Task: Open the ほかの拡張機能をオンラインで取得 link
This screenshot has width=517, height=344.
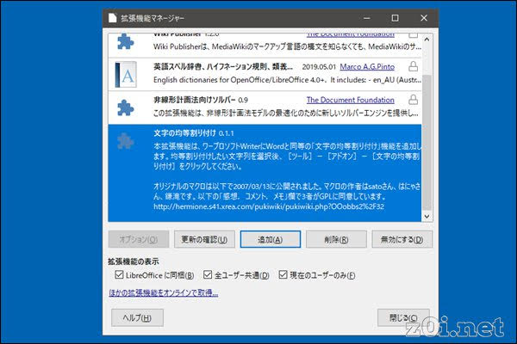Action: 164,292
